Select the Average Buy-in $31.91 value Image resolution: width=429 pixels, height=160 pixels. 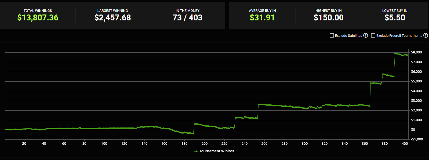262,18
